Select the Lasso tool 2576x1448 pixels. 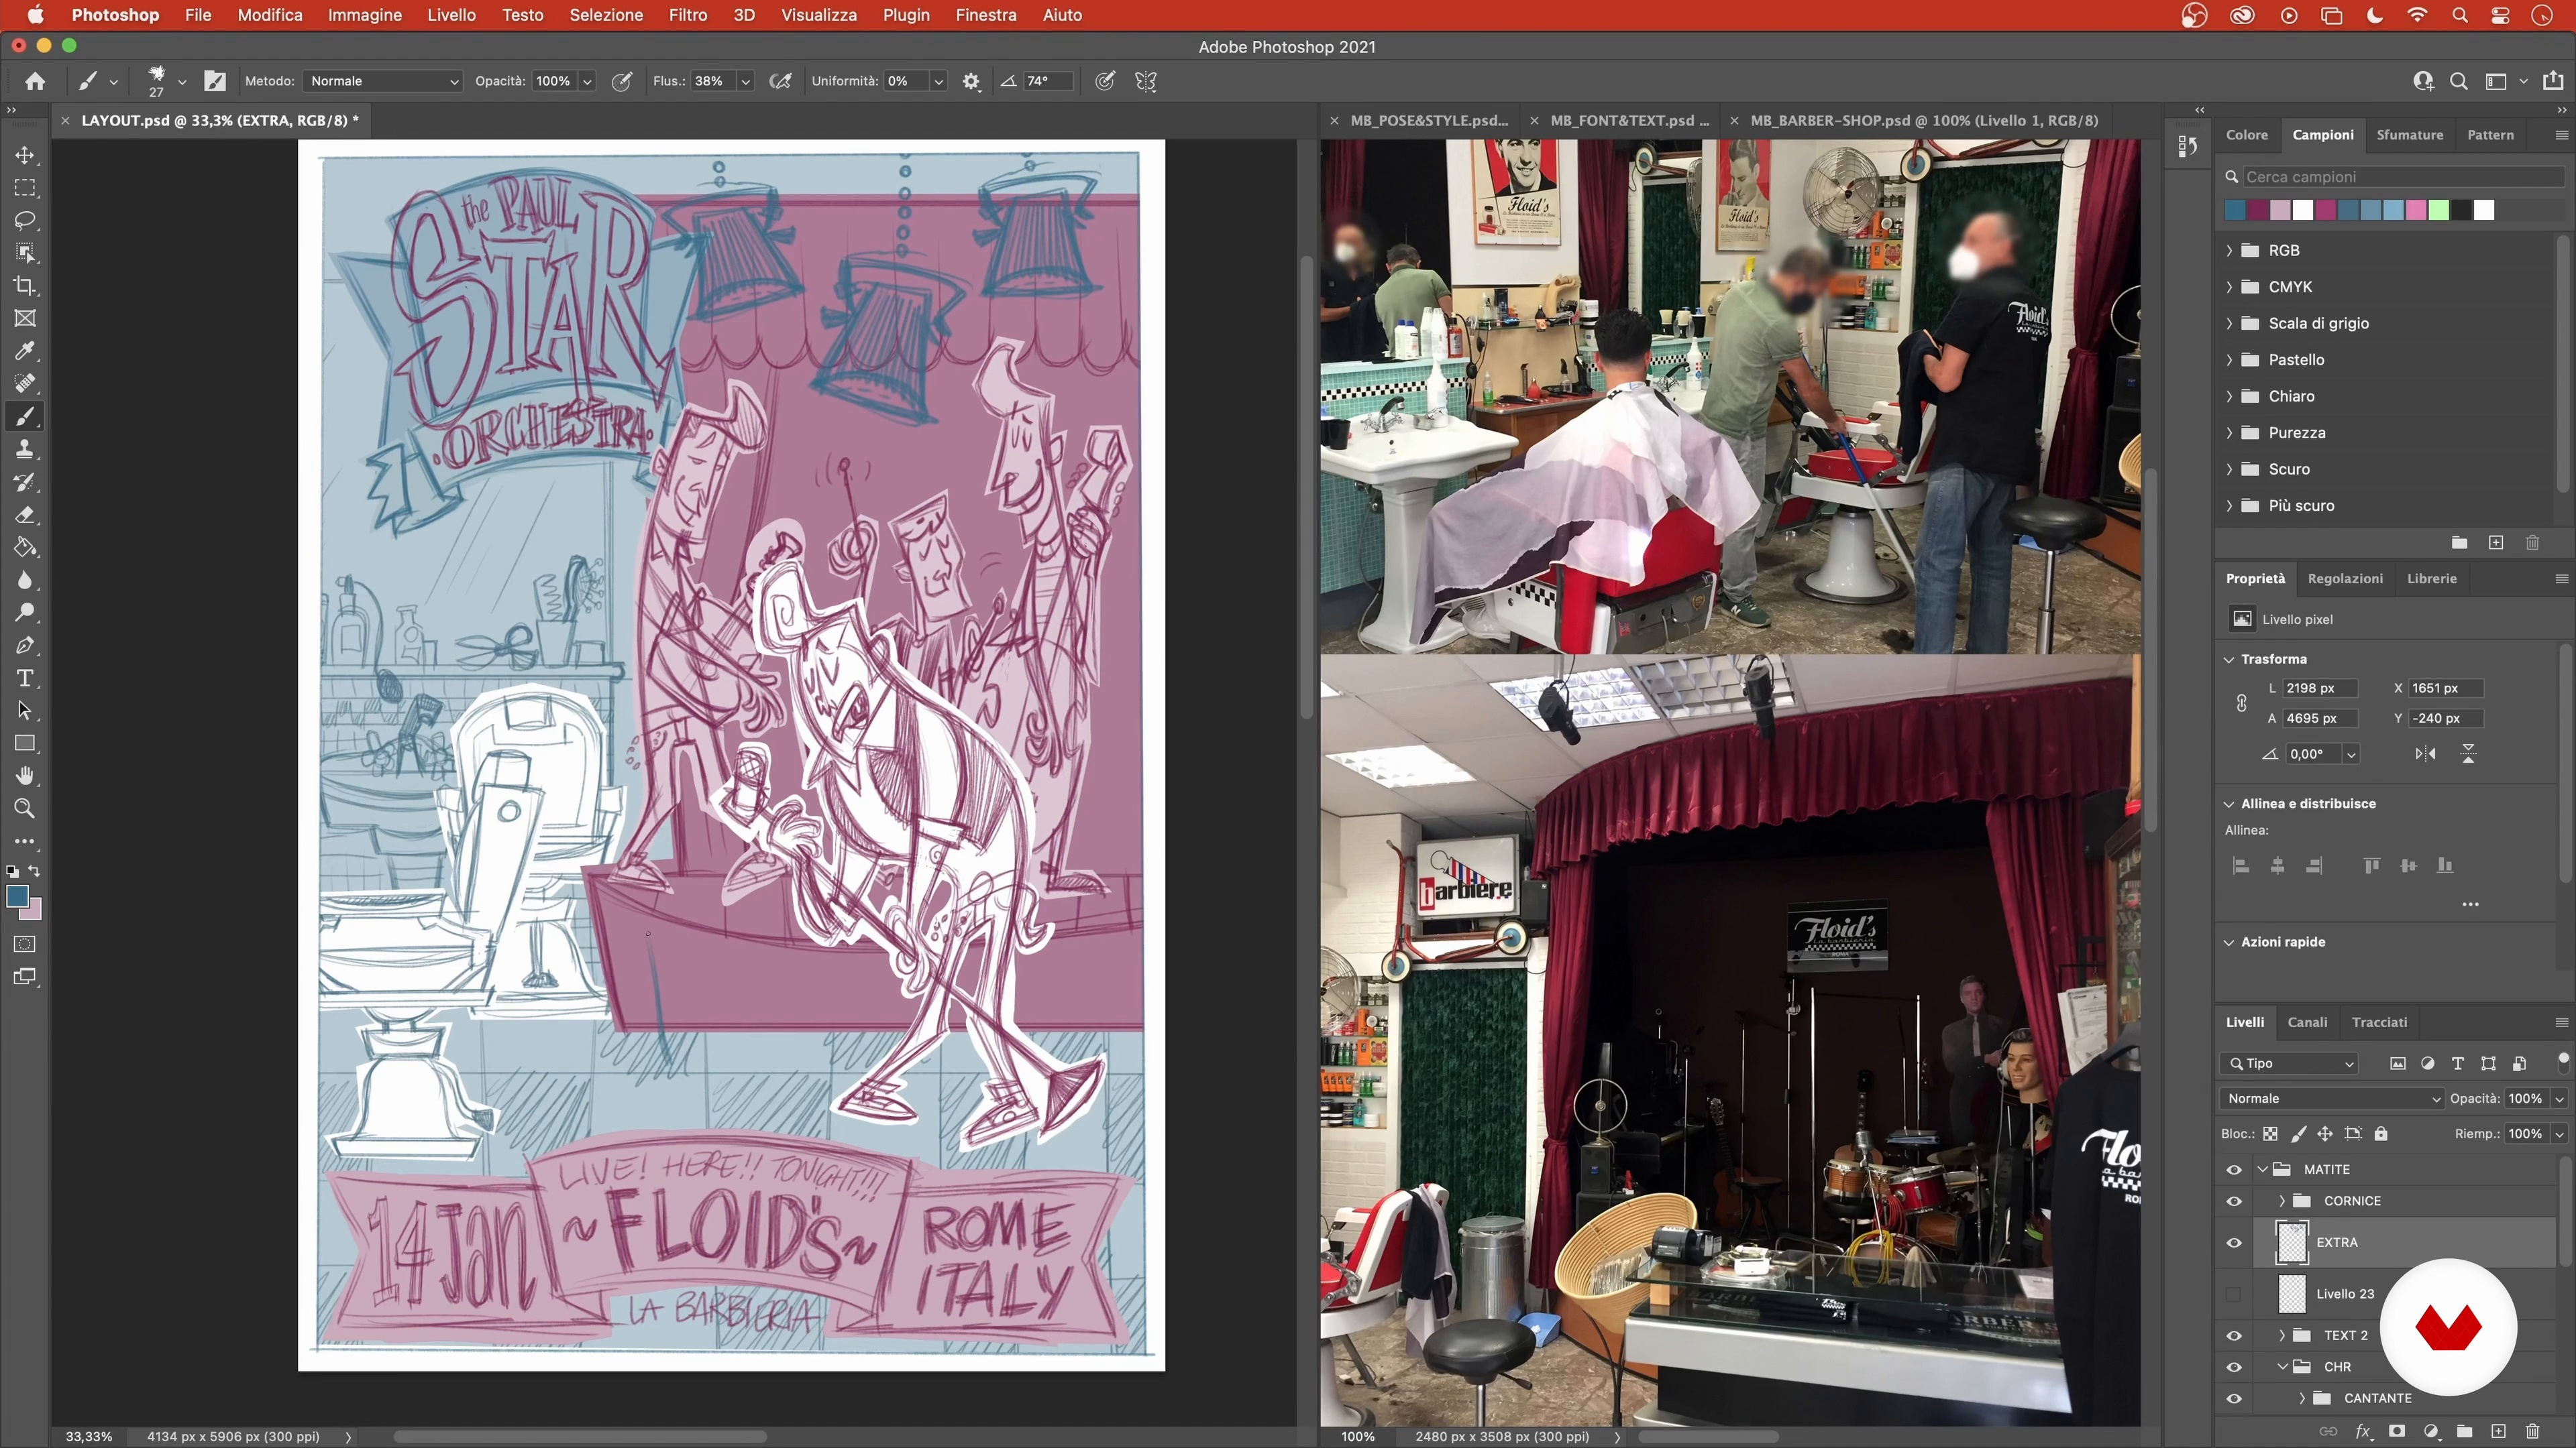pos(25,220)
